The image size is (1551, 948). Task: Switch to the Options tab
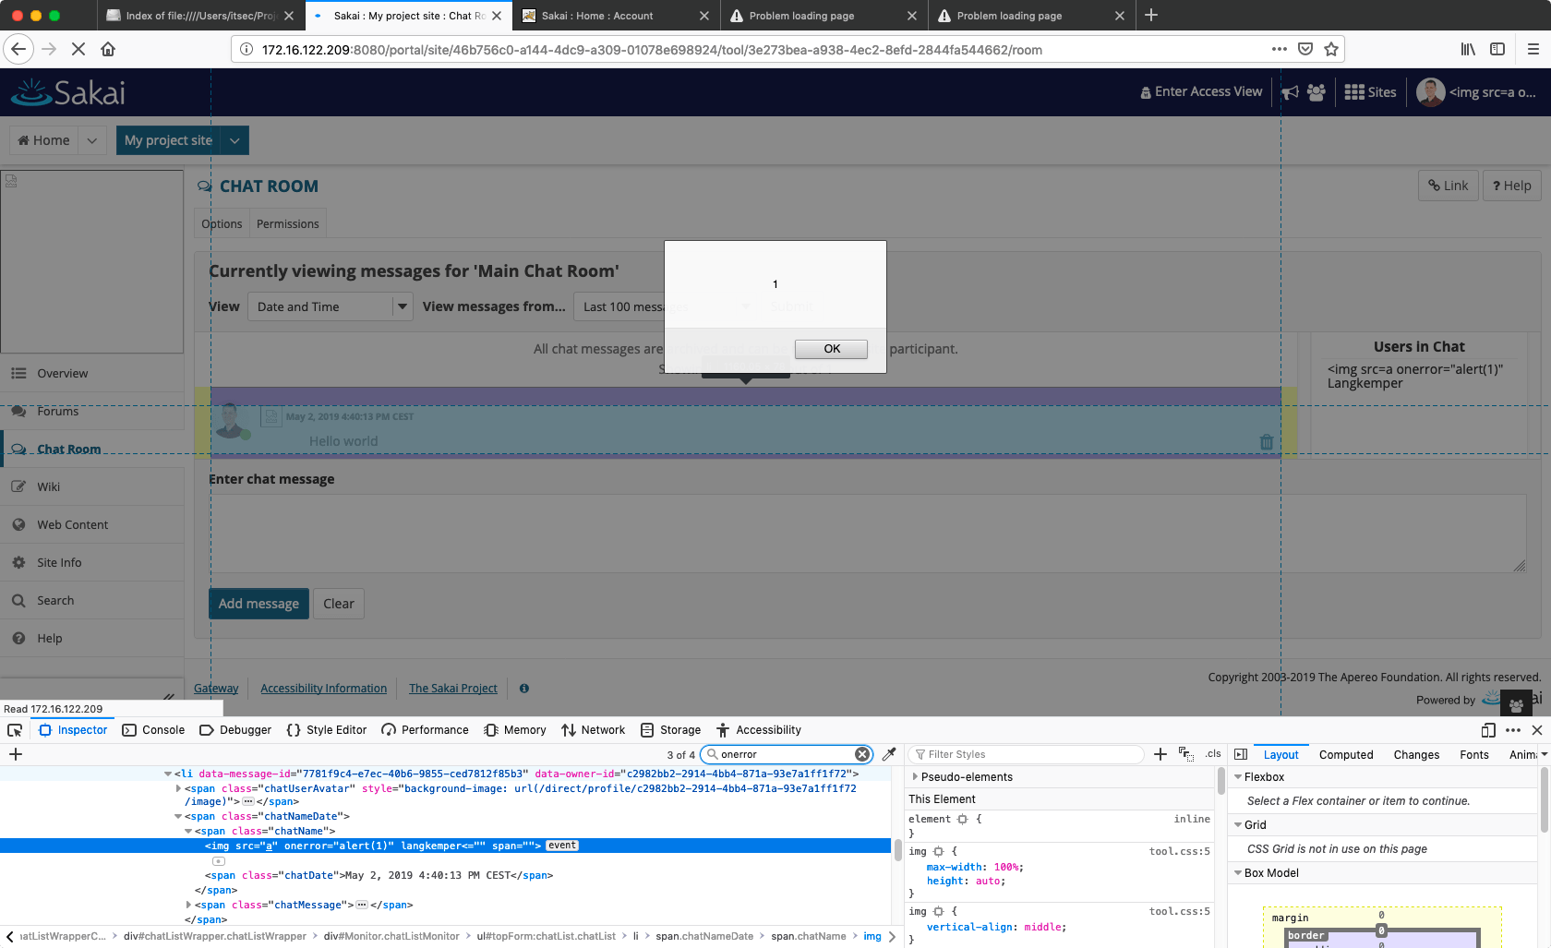point(222,223)
